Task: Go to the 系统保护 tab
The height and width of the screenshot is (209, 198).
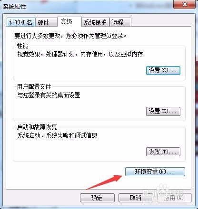Action: click(95, 22)
